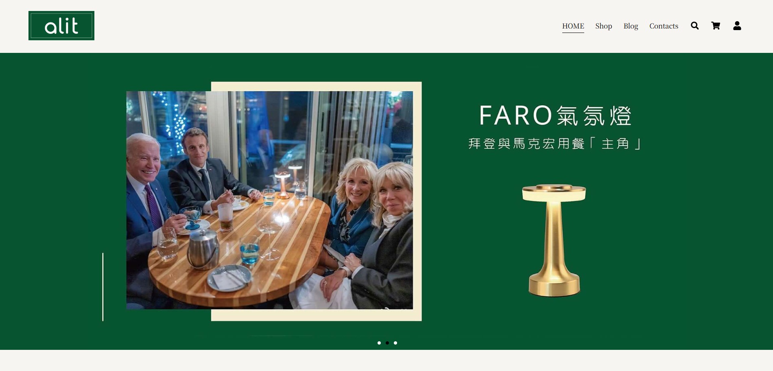Select the first white carousel dot

click(x=379, y=343)
